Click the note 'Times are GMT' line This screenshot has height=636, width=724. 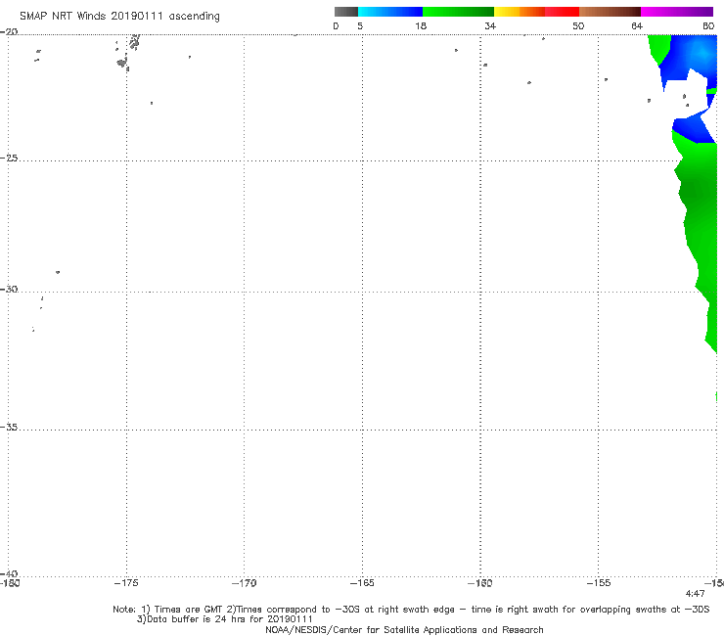point(411,610)
